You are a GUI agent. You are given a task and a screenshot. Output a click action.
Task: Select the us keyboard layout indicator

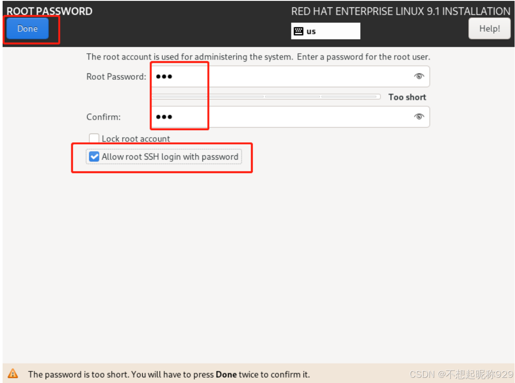point(326,31)
